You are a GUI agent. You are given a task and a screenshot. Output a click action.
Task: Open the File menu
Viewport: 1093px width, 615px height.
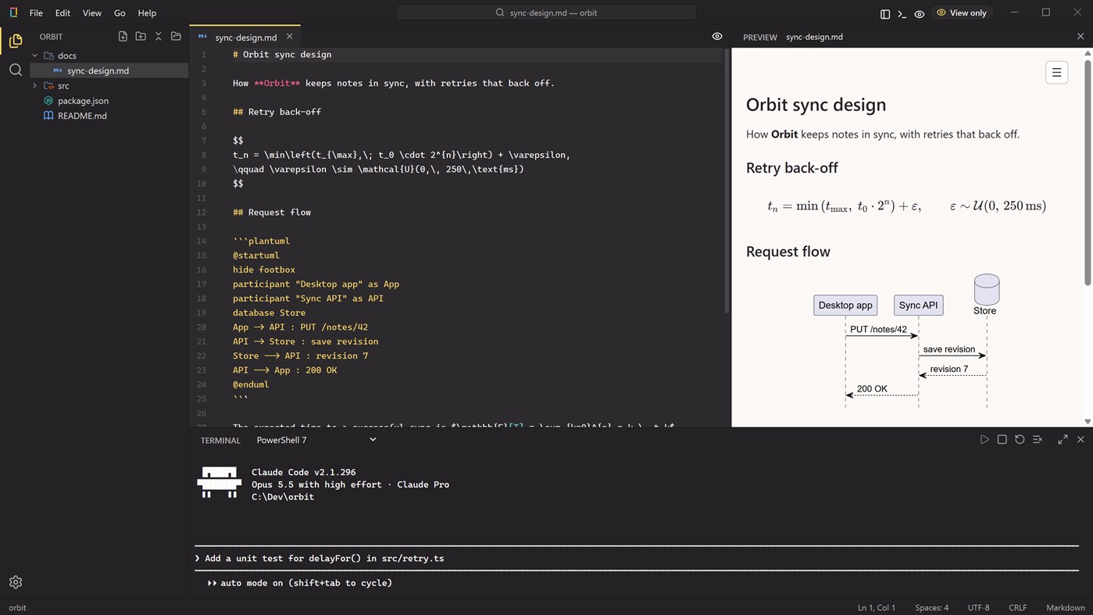pyautogui.click(x=36, y=13)
